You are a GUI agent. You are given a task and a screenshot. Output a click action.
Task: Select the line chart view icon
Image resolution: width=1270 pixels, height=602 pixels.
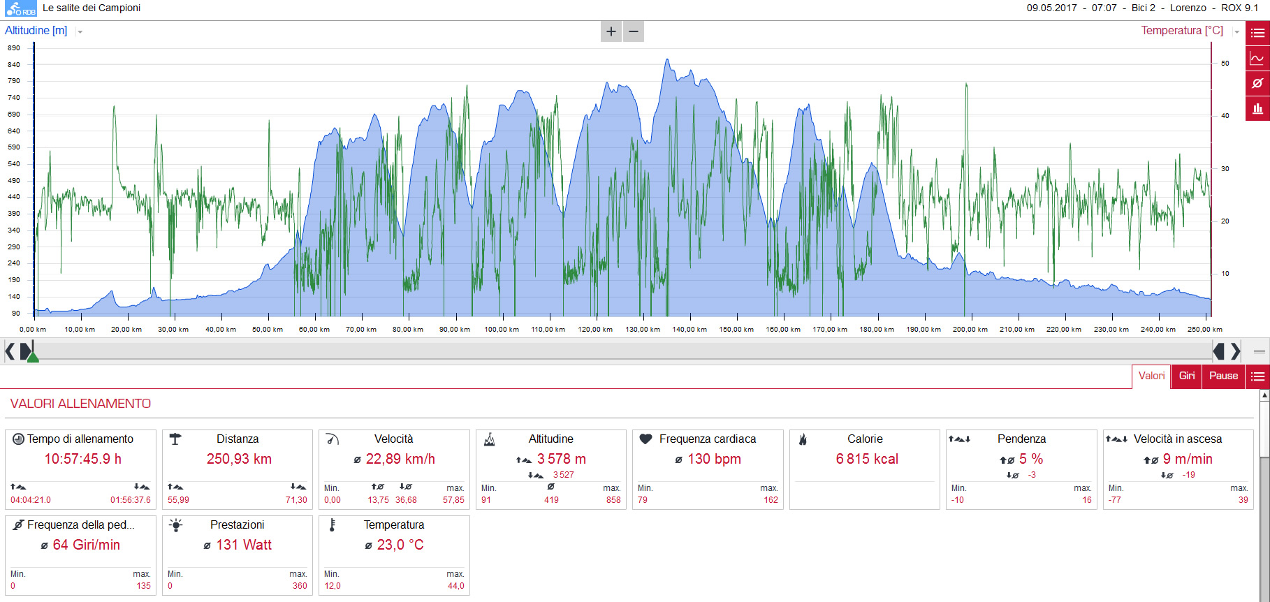1257,58
